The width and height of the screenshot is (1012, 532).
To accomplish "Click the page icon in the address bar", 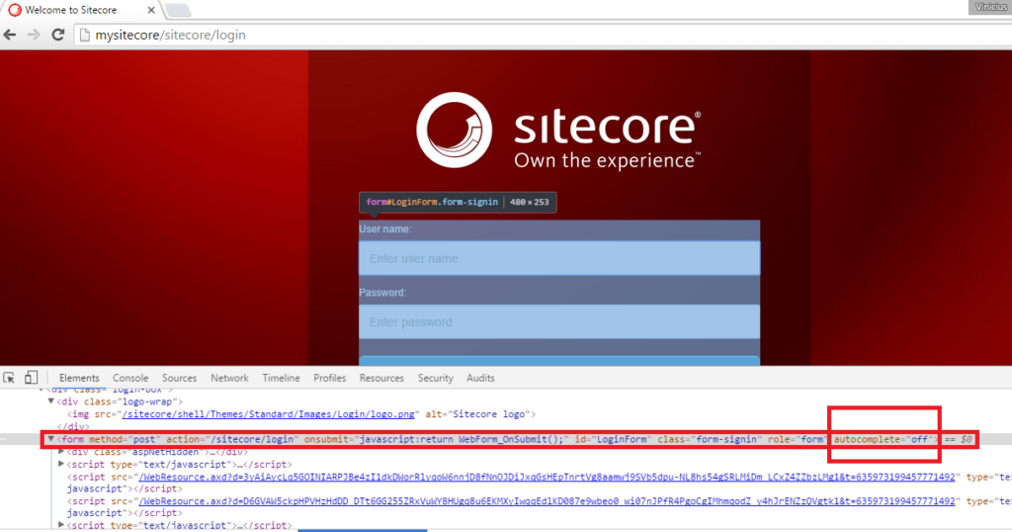I will [84, 35].
